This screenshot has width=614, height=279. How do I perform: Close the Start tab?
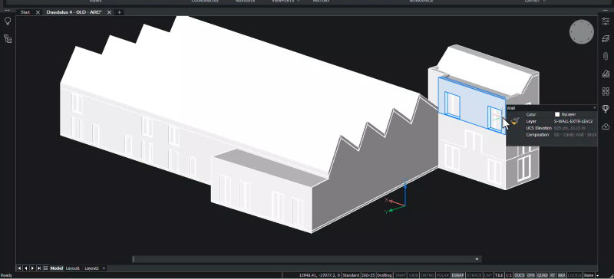click(38, 12)
